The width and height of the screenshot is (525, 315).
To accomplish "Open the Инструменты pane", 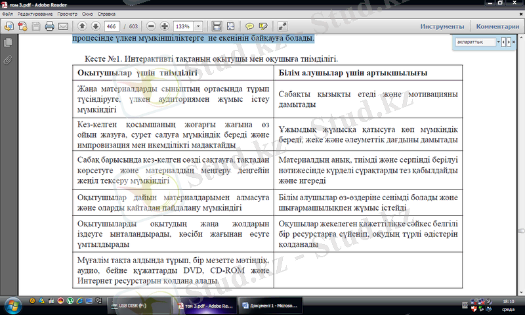I will [442, 26].
